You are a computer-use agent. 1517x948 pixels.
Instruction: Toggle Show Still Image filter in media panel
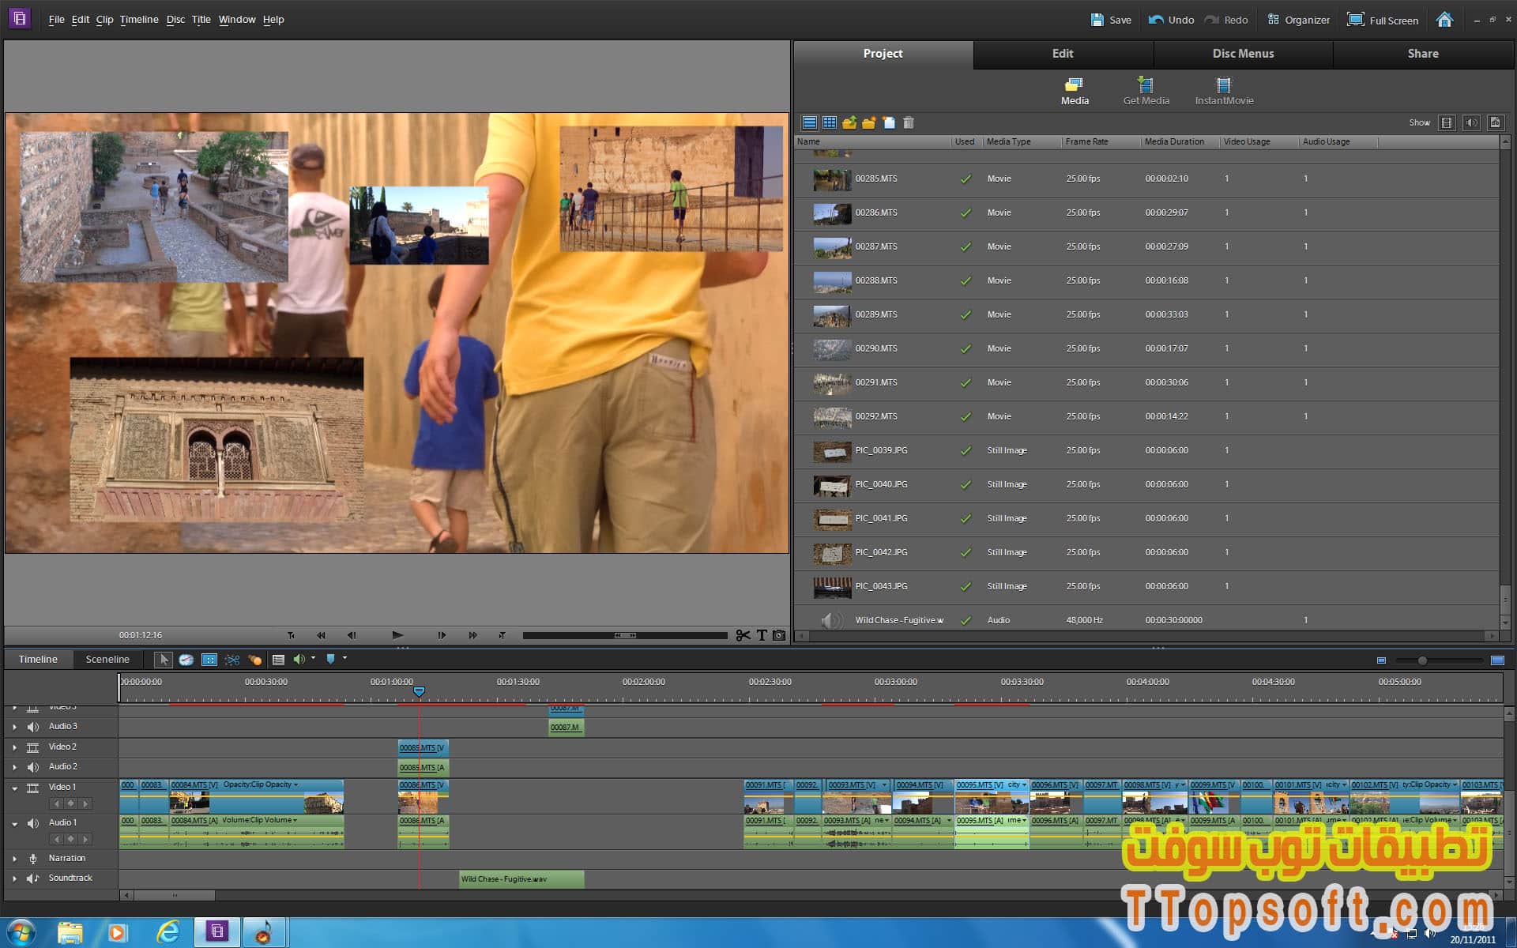[x=1495, y=122]
